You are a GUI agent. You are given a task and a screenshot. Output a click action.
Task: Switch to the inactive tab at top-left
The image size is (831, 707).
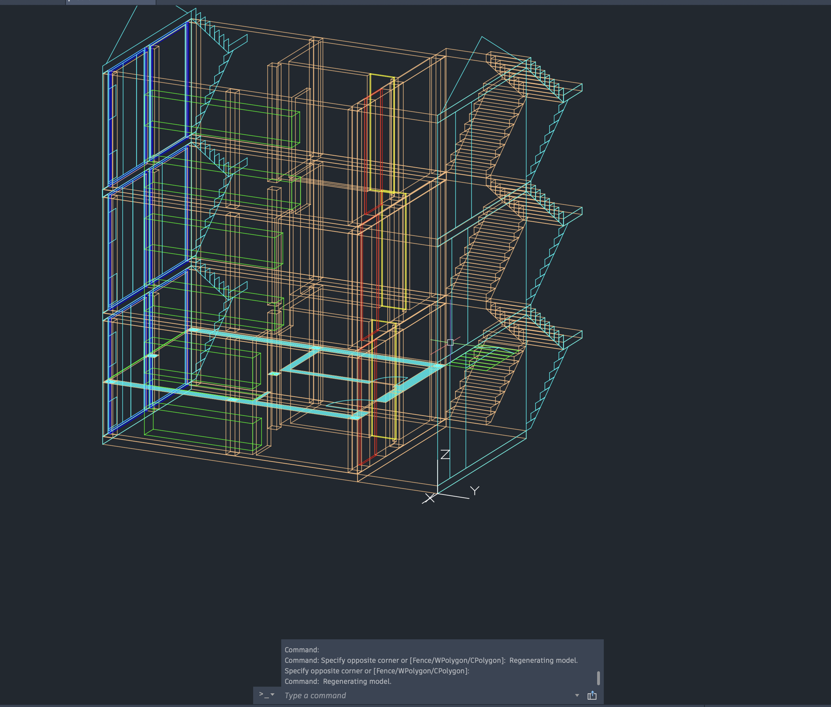click(32, 2)
